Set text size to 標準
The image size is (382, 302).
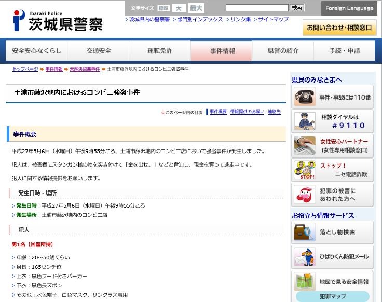(163, 8)
